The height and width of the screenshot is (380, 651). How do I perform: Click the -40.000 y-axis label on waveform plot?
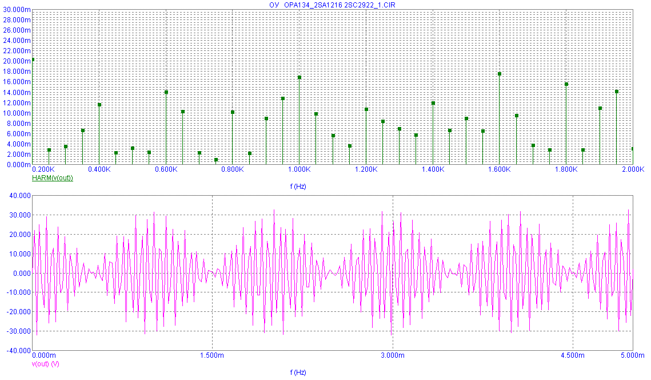coord(19,350)
